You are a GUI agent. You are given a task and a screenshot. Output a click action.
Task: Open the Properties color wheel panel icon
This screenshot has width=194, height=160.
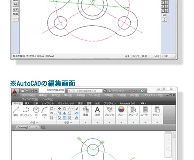pos(121,109)
